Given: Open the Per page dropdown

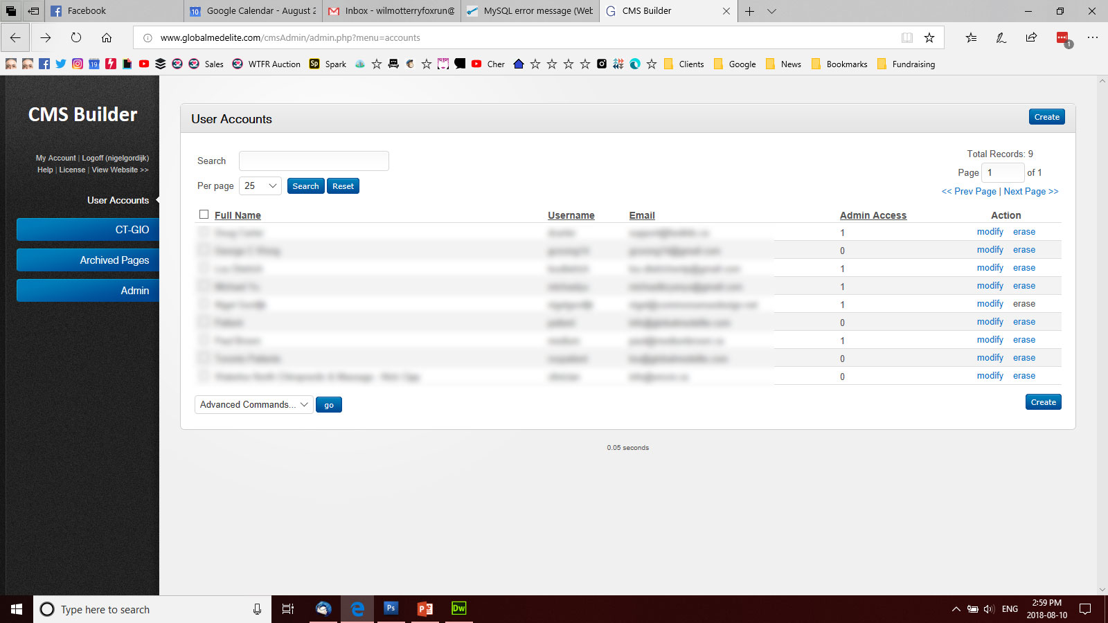Looking at the screenshot, I should 260,186.
